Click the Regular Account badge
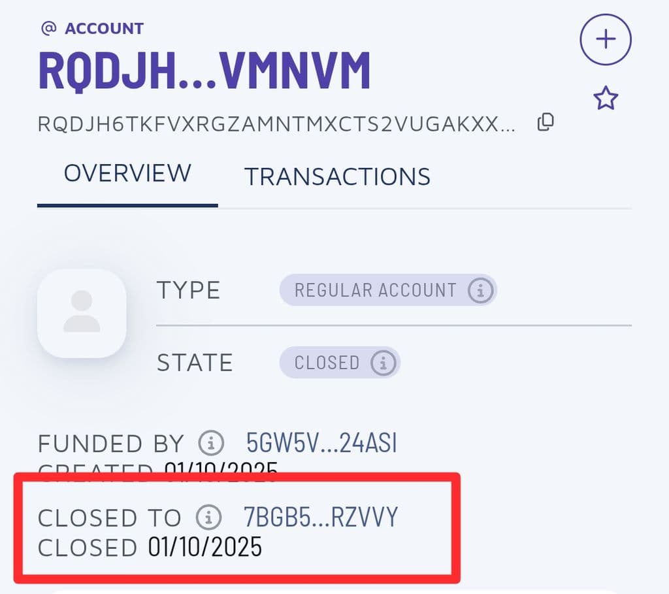The image size is (669, 594). click(x=388, y=290)
